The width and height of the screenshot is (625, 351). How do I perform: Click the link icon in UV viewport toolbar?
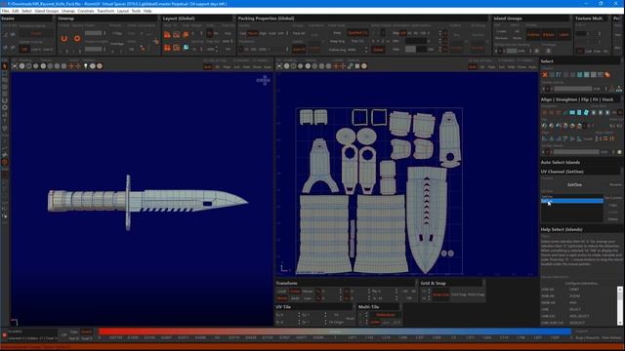click(x=350, y=66)
